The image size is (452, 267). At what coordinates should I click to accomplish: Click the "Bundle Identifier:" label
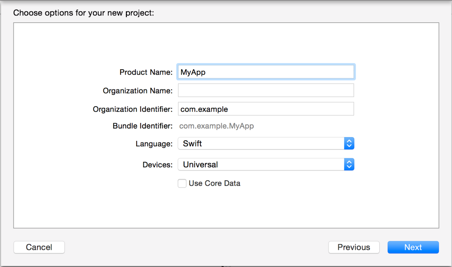coord(143,126)
